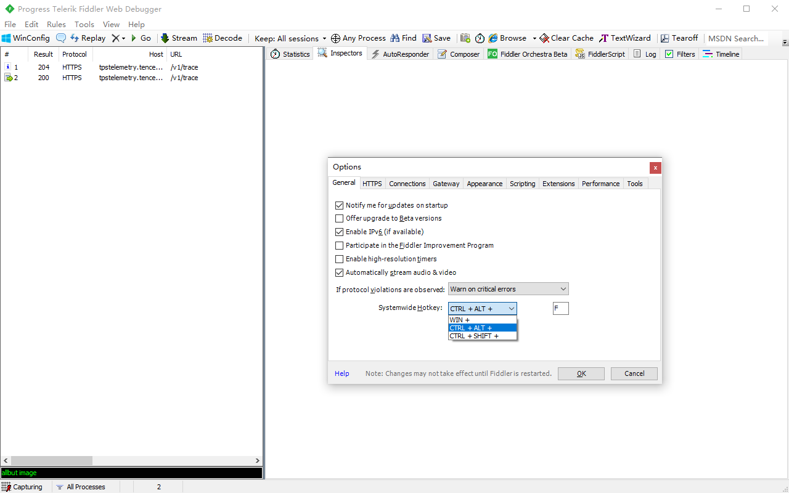This screenshot has width=789, height=493.
Task: Toggle Capturing in status bar
Action: [x=22, y=487]
